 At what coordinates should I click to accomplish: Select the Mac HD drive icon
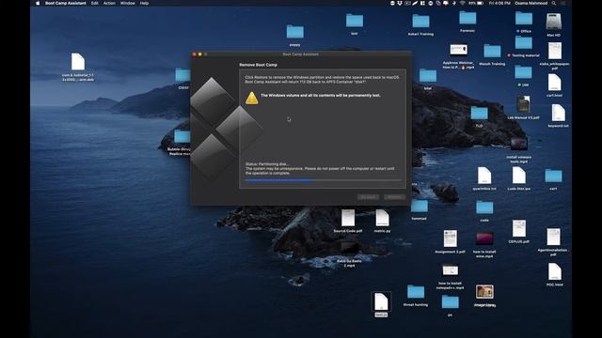point(554,22)
